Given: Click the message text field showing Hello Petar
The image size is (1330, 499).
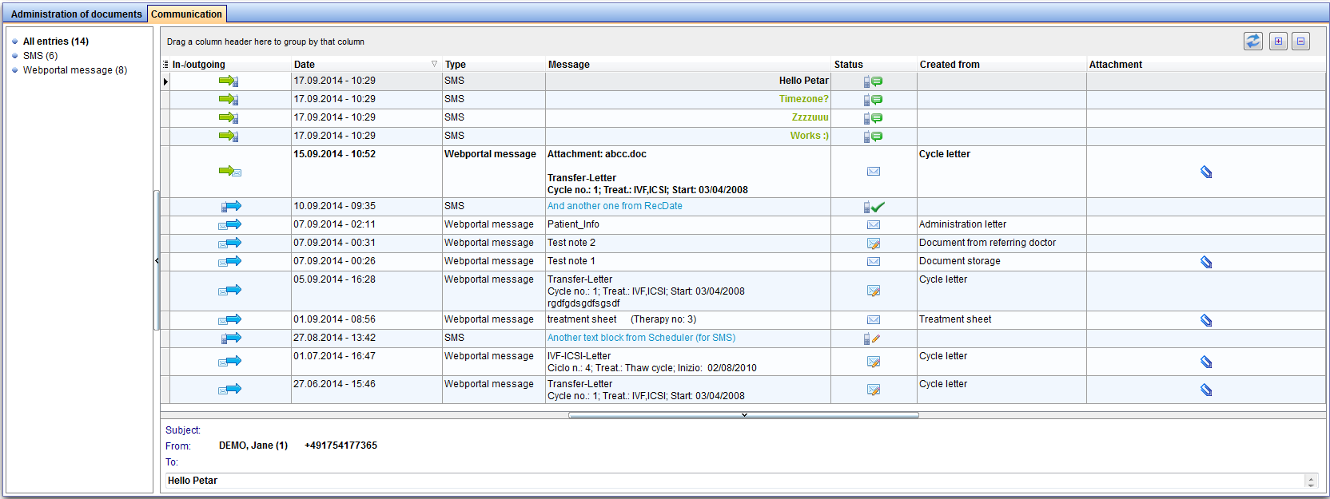Looking at the screenshot, I should click(735, 481).
